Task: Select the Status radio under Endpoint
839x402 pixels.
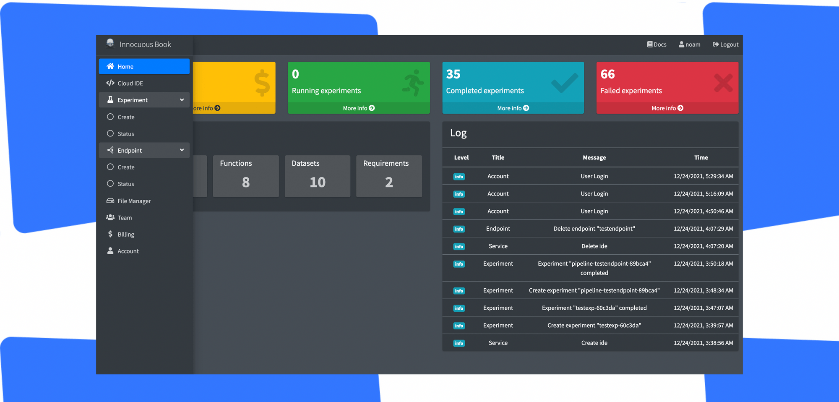Action: coord(111,184)
